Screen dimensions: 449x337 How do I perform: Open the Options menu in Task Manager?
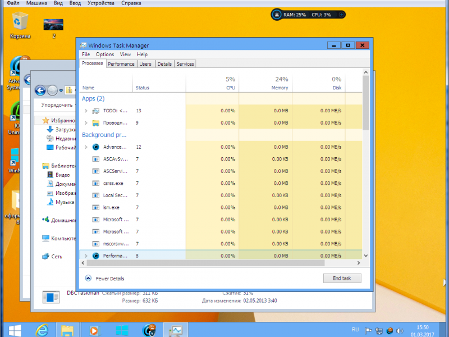[105, 54]
